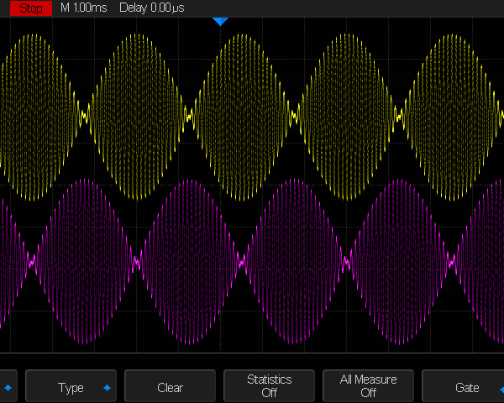Click the Delay 0.00µs readout
The image size is (504, 403).
[150, 8]
